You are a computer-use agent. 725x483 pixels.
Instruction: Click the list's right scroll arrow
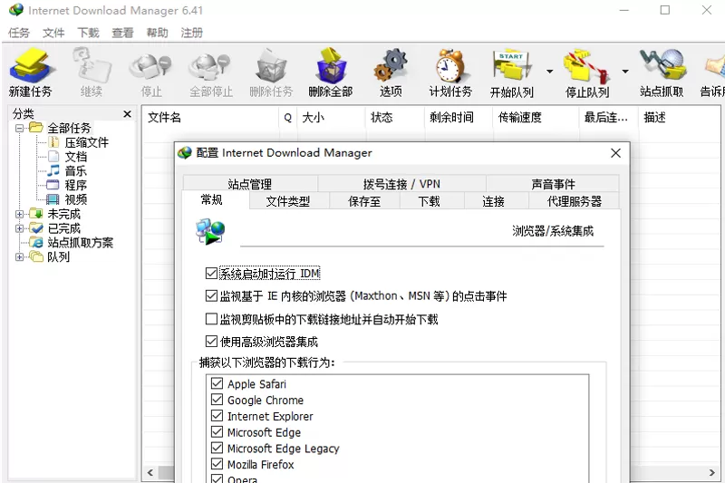point(712,472)
